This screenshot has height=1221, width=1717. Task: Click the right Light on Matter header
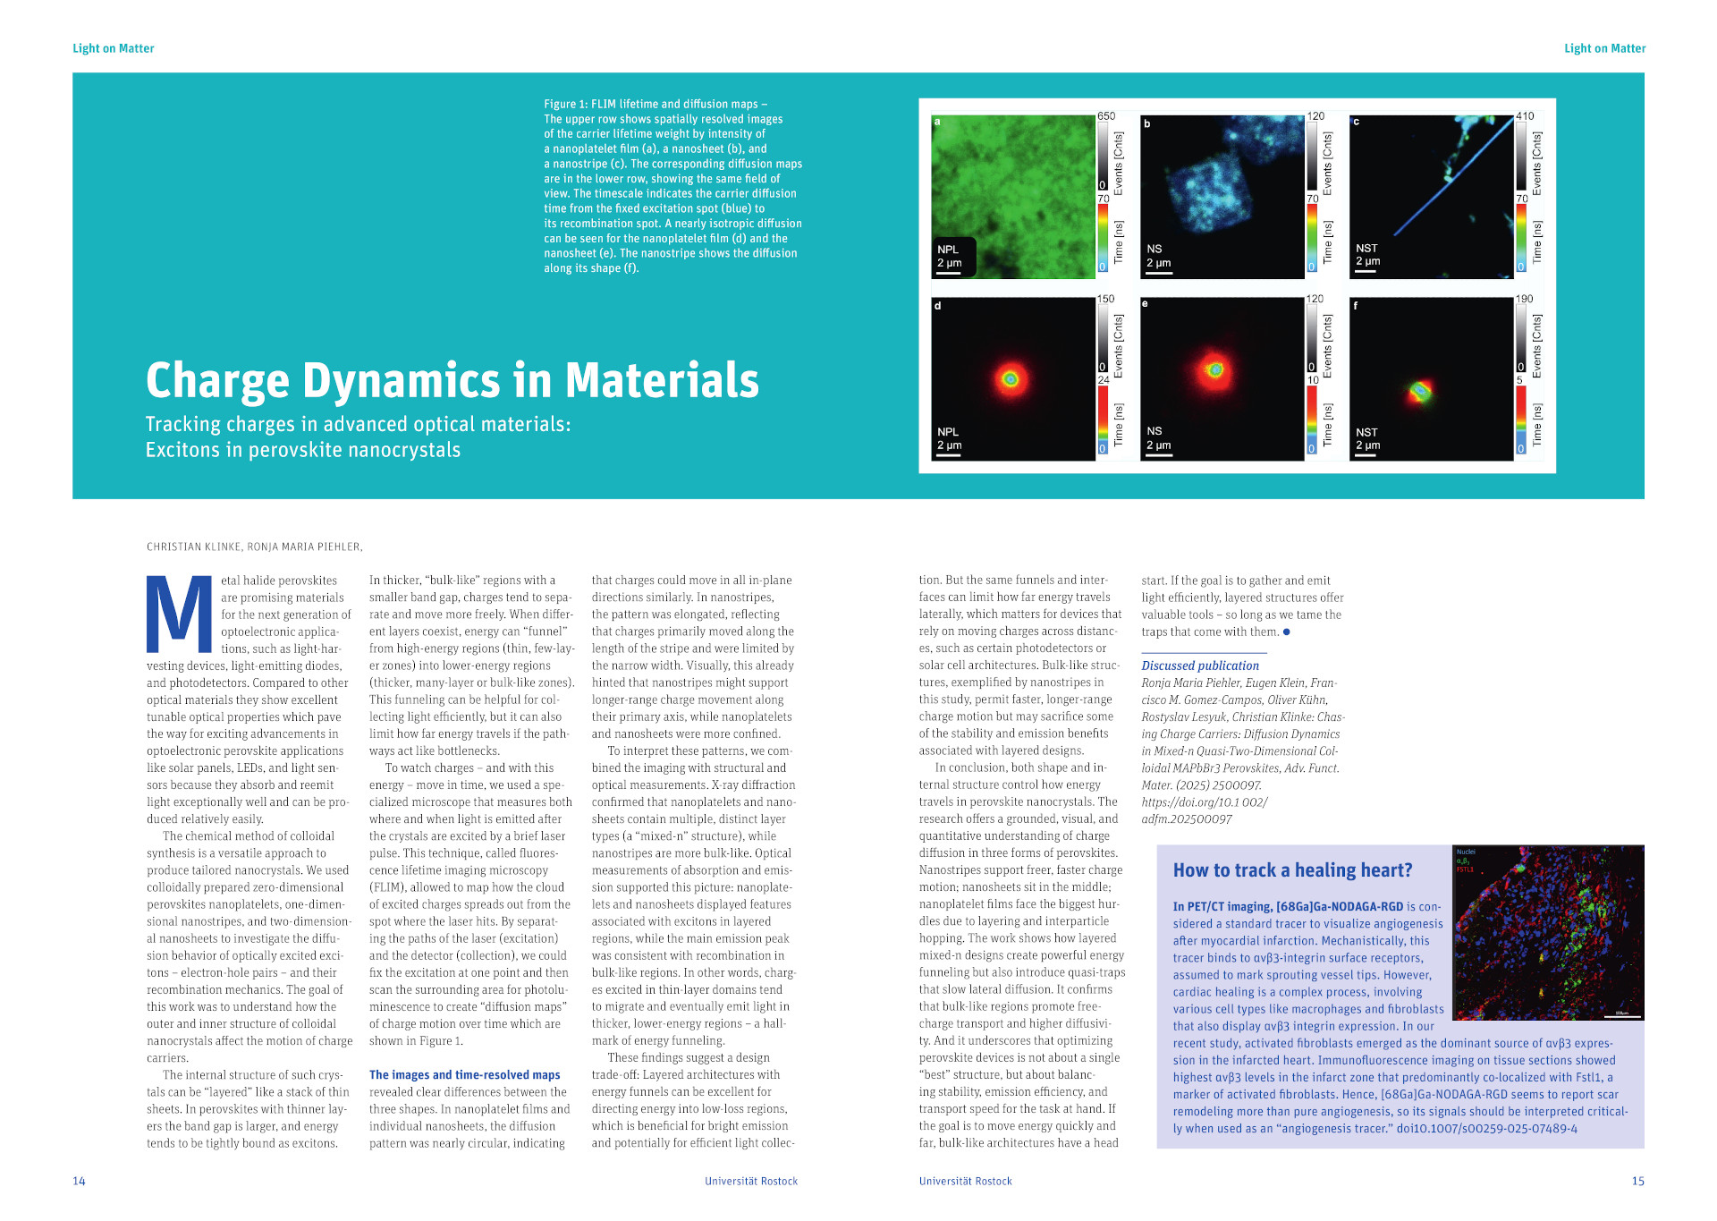pyautogui.click(x=1604, y=48)
